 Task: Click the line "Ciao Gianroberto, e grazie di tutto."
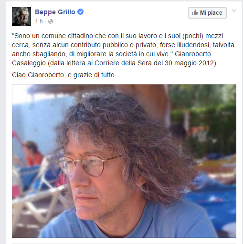[64, 75]
